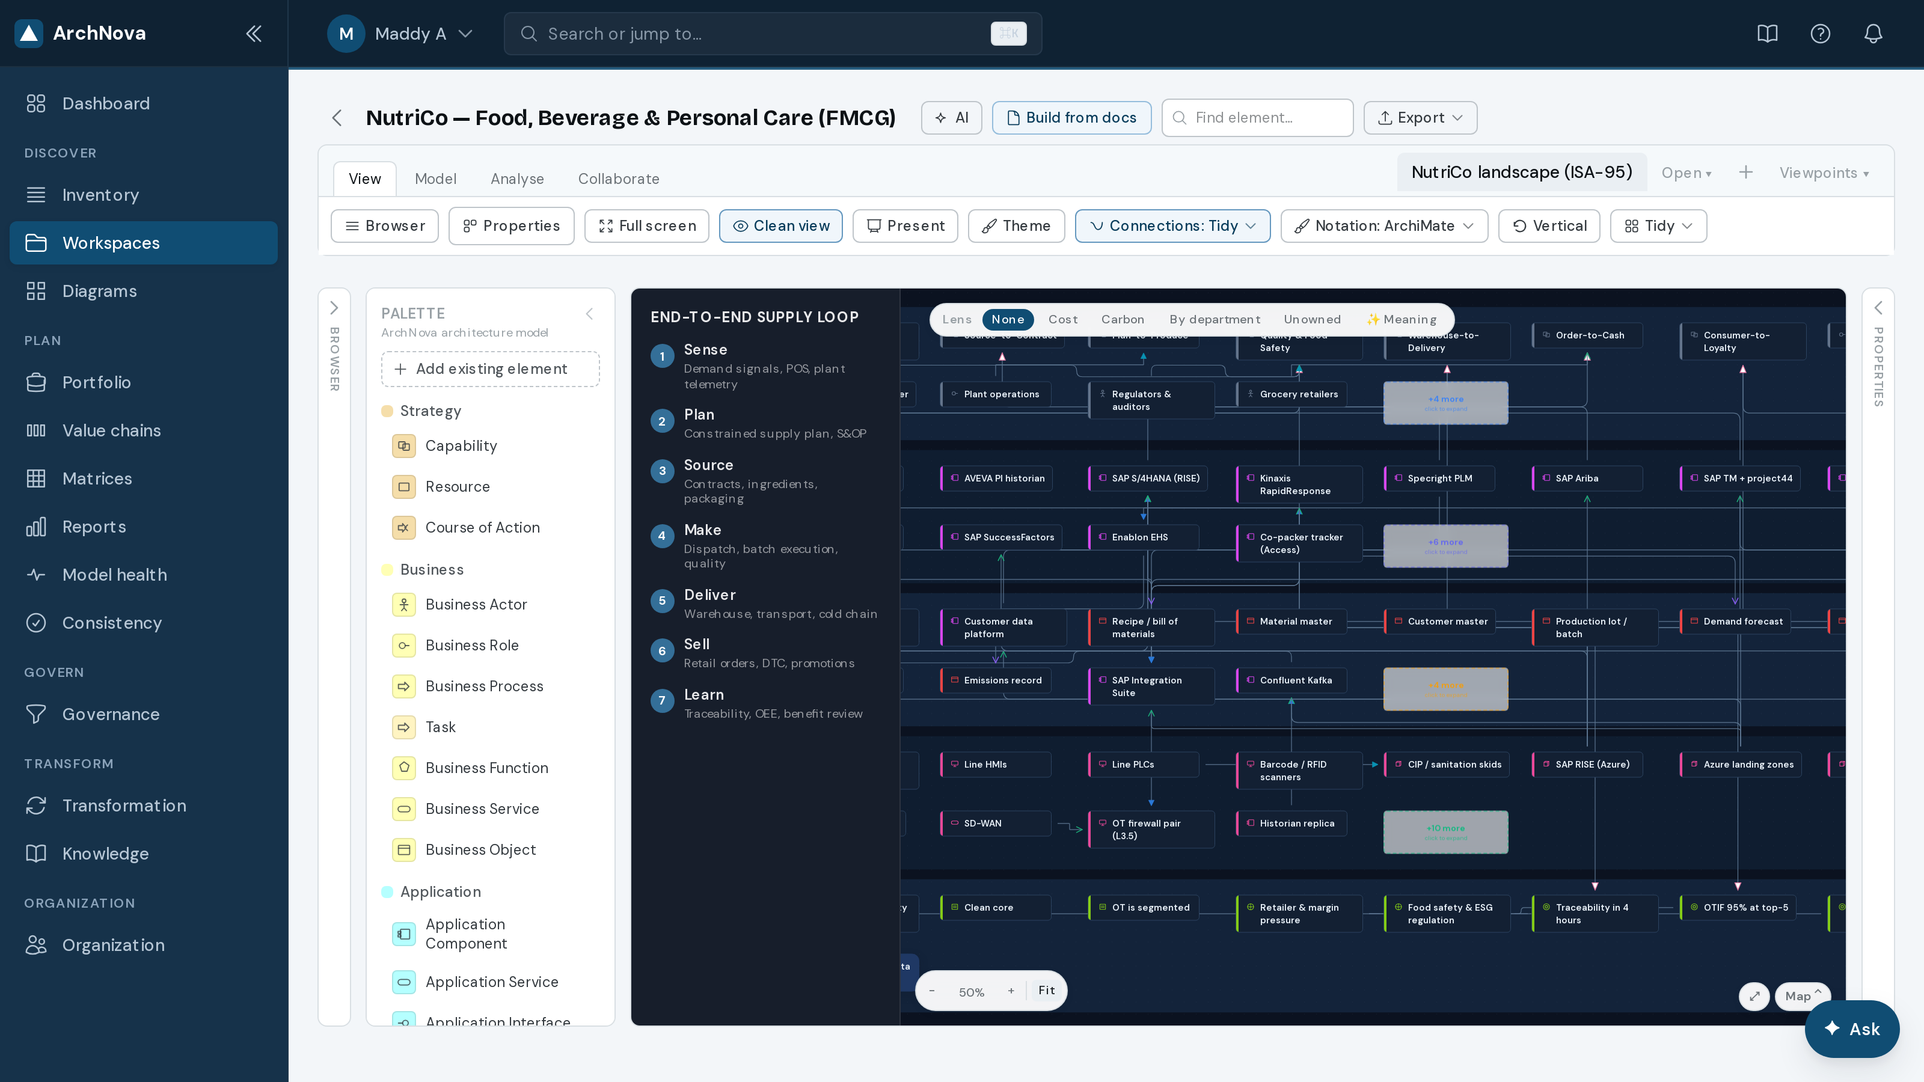1924x1082 pixels.
Task: Select the Capability palette icon
Action: [x=404, y=446]
